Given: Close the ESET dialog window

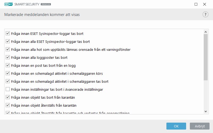Looking at the screenshot, I should click(204, 4).
